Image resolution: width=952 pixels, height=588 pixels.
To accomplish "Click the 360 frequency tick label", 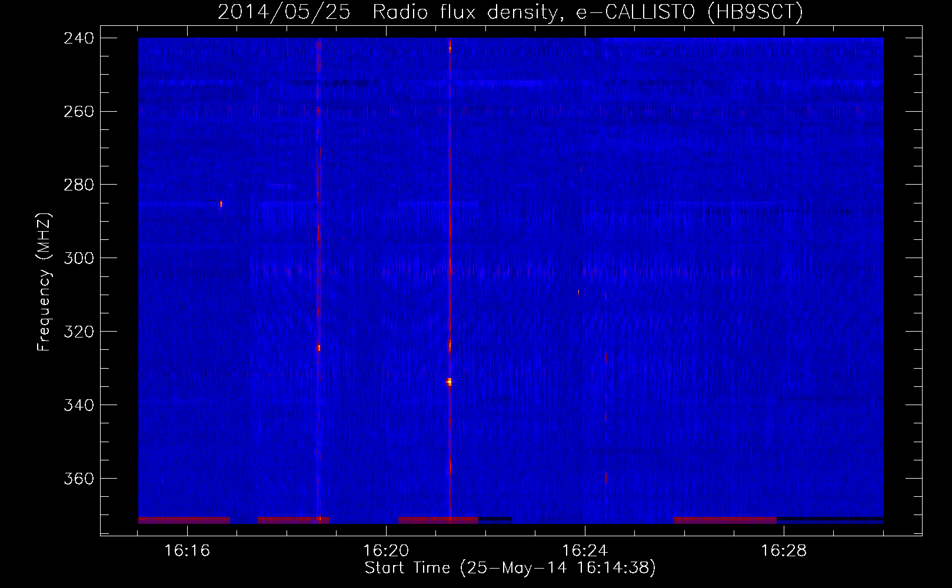I will (x=79, y=479).
